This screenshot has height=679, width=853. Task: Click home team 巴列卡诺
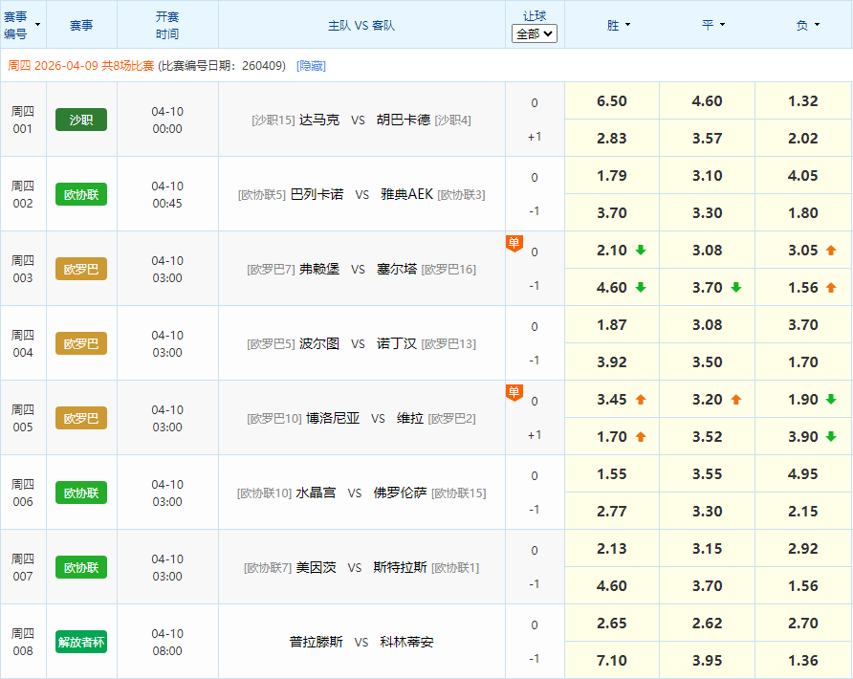tap(317, 194)
